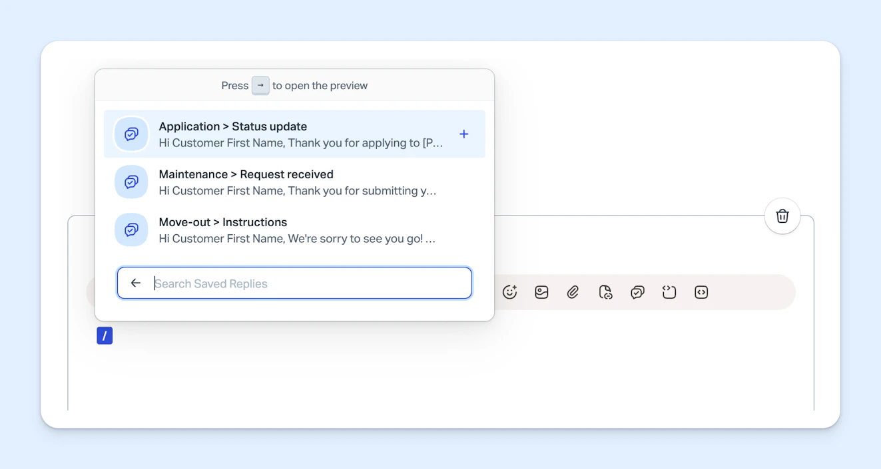The height and width of the screenshot is (469, 881).
Task: Click the slash command badge
Action: click(x=104, y=335)
